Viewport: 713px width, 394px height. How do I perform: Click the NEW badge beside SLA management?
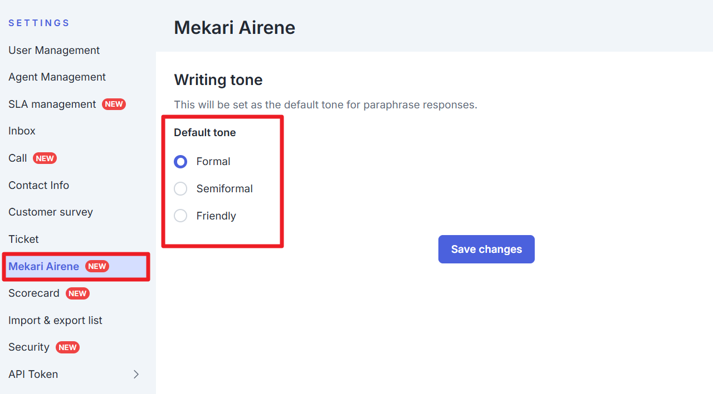114,104
